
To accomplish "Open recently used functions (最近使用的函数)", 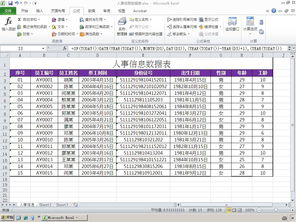I will [34, 27].
